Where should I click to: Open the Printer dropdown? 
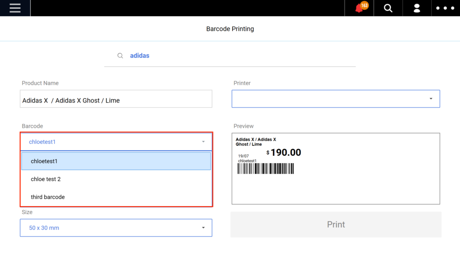point(336,99)
